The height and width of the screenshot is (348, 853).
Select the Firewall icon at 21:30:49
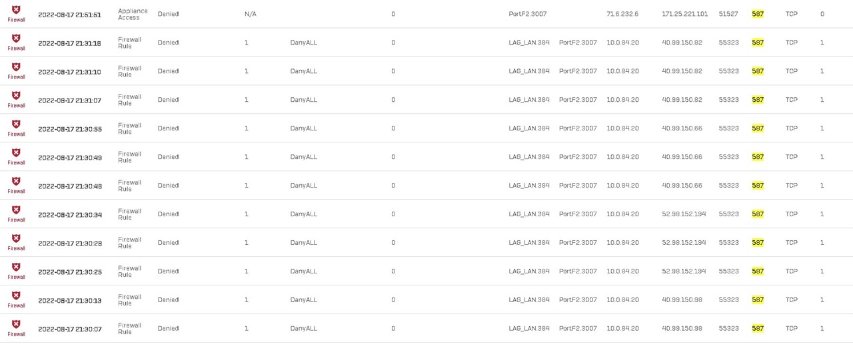(16, 153)
